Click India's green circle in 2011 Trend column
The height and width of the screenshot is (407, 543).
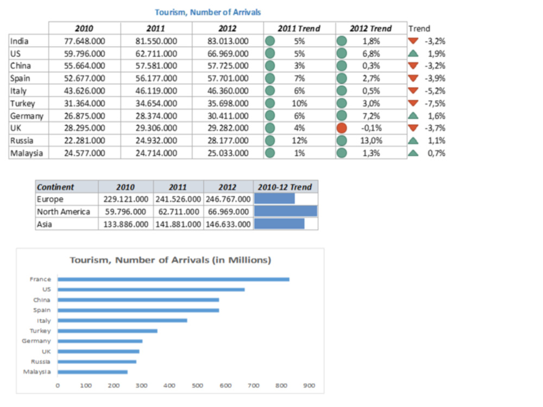[x=270, y=41]
